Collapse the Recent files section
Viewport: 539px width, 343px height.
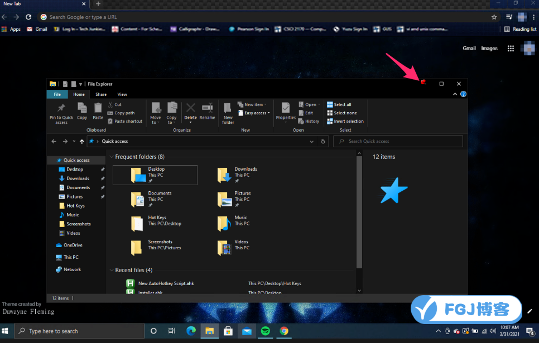click(112, 270)
